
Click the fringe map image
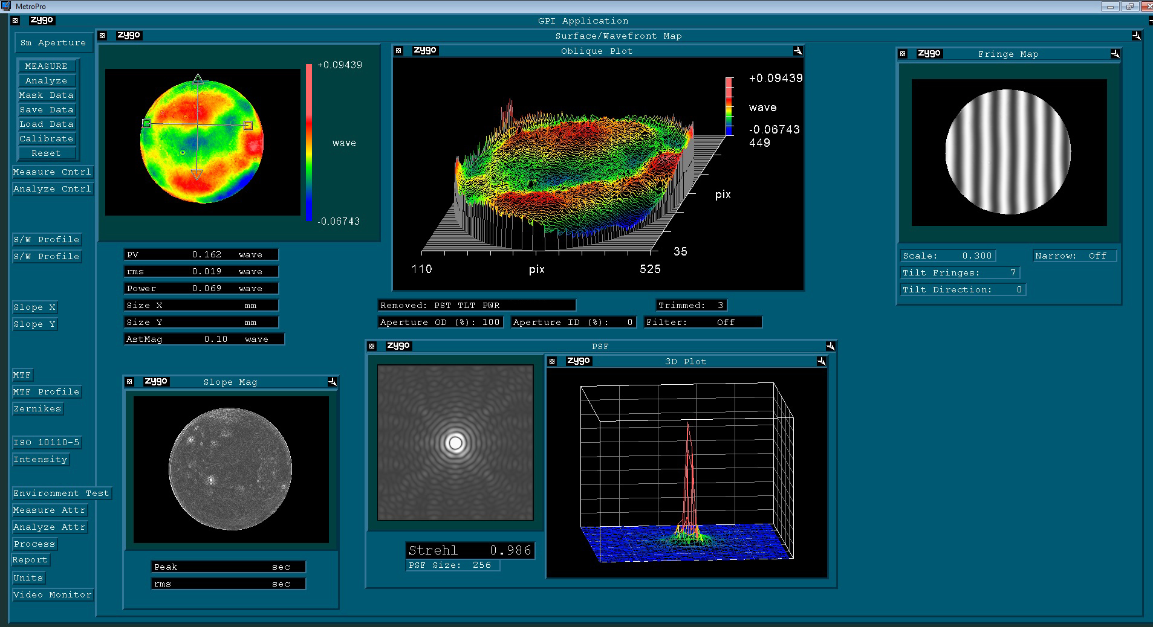[x=1008, y=152]
